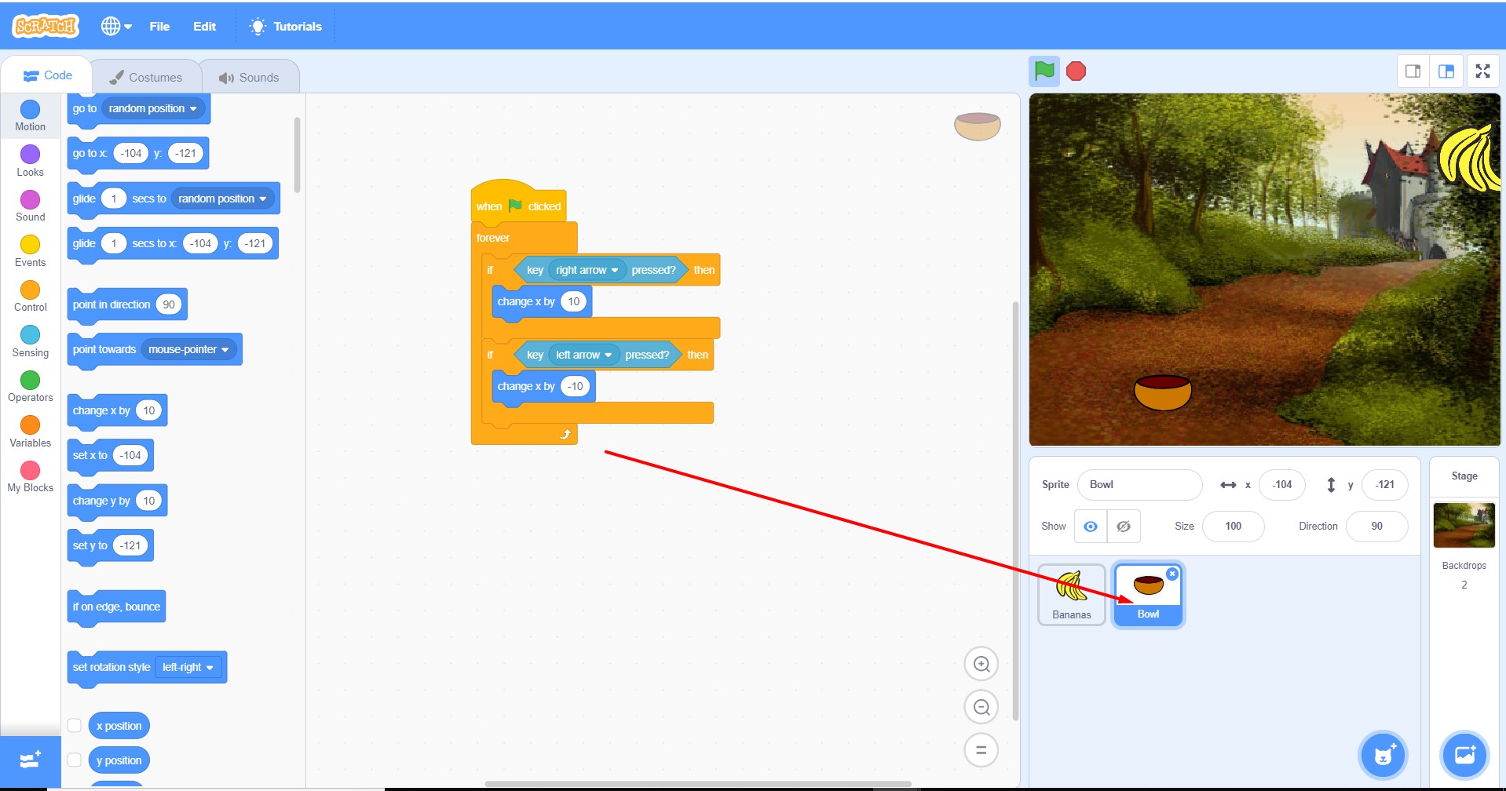The width and height of the screenshot is (1506, 791).
Task: Select the My Blocks category
Action: coord(30,476)
